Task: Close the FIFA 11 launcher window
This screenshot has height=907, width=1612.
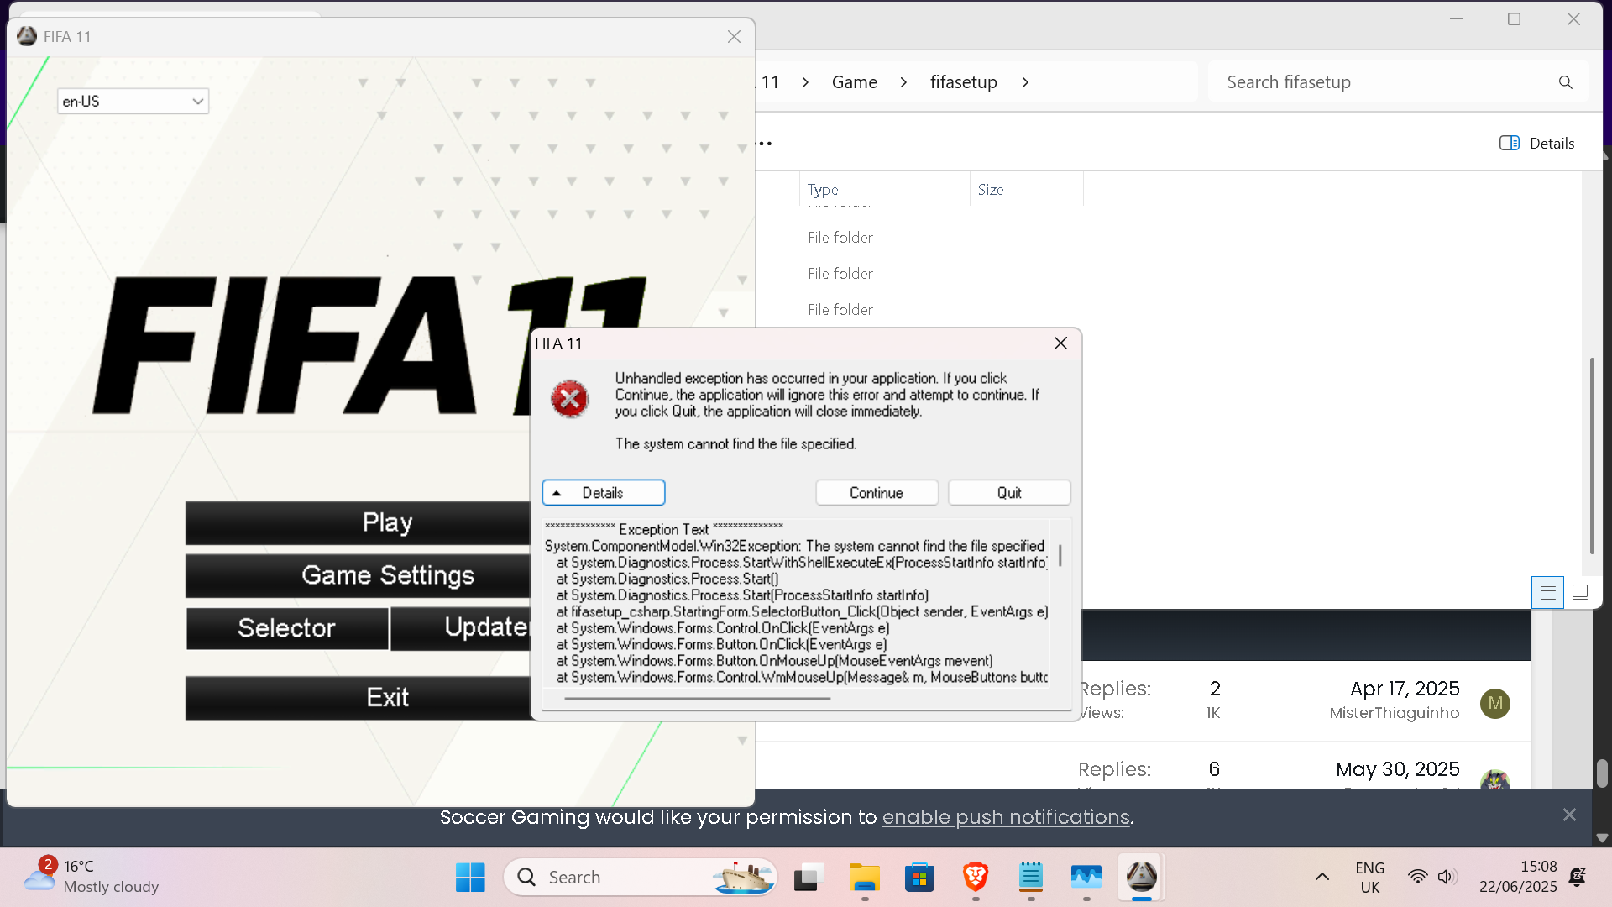Action: (734, 37)
